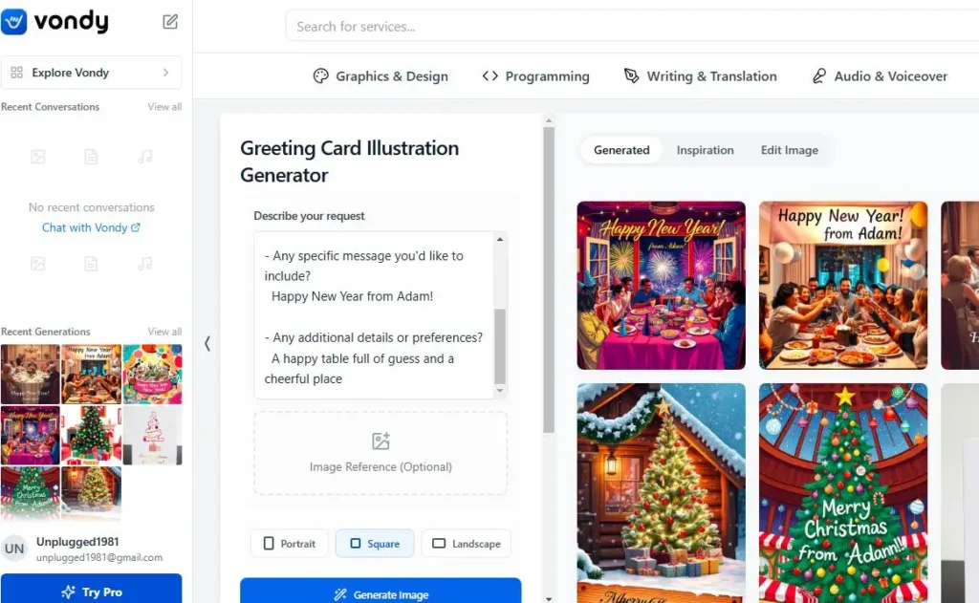Click the Programming code brackets icon
The height and width of the screenshot is (603, 979).
pyautogui.click(x=490, y=76)
